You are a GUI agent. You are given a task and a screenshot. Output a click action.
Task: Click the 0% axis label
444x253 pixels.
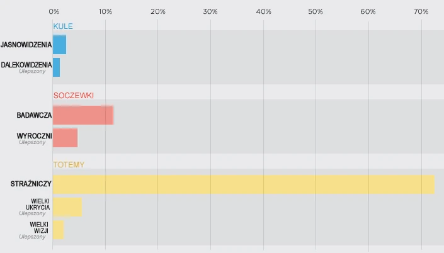(x=54, y=11)
